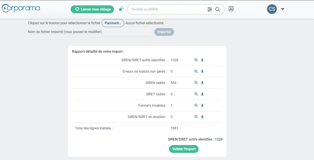
Task: View details of active SIREN/SIRET identified
Action: pyautogui.click(x=196, y=60)
